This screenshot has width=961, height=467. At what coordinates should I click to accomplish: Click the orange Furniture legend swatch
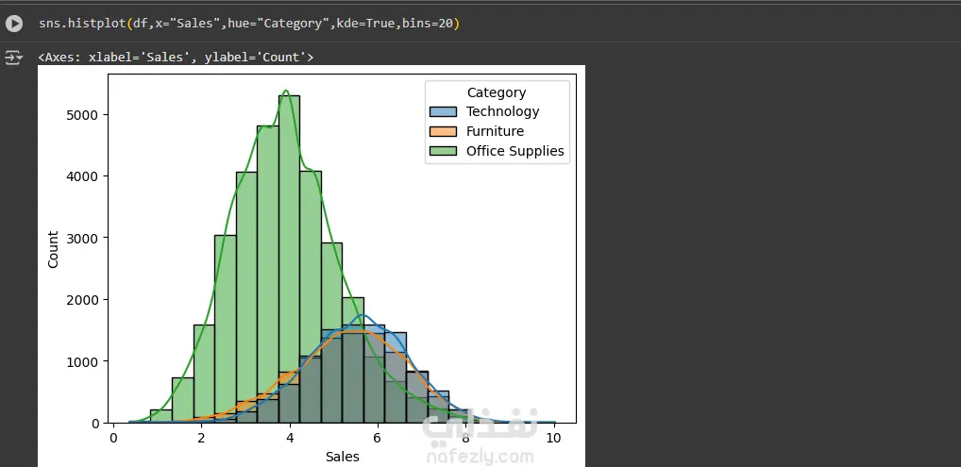click(442, 132)
